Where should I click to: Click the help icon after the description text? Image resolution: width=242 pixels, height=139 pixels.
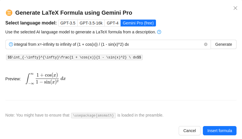159,32
